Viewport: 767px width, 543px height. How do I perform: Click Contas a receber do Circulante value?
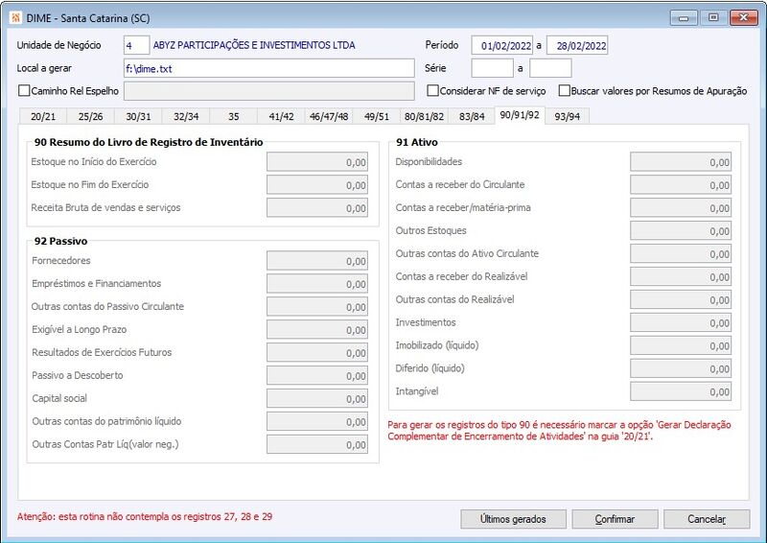point(681,185)
